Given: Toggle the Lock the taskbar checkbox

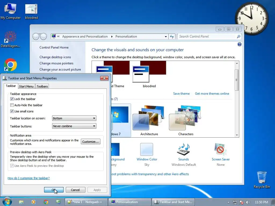Looking at the screenshot, I should pyautogui.click(x=12, y=99).
